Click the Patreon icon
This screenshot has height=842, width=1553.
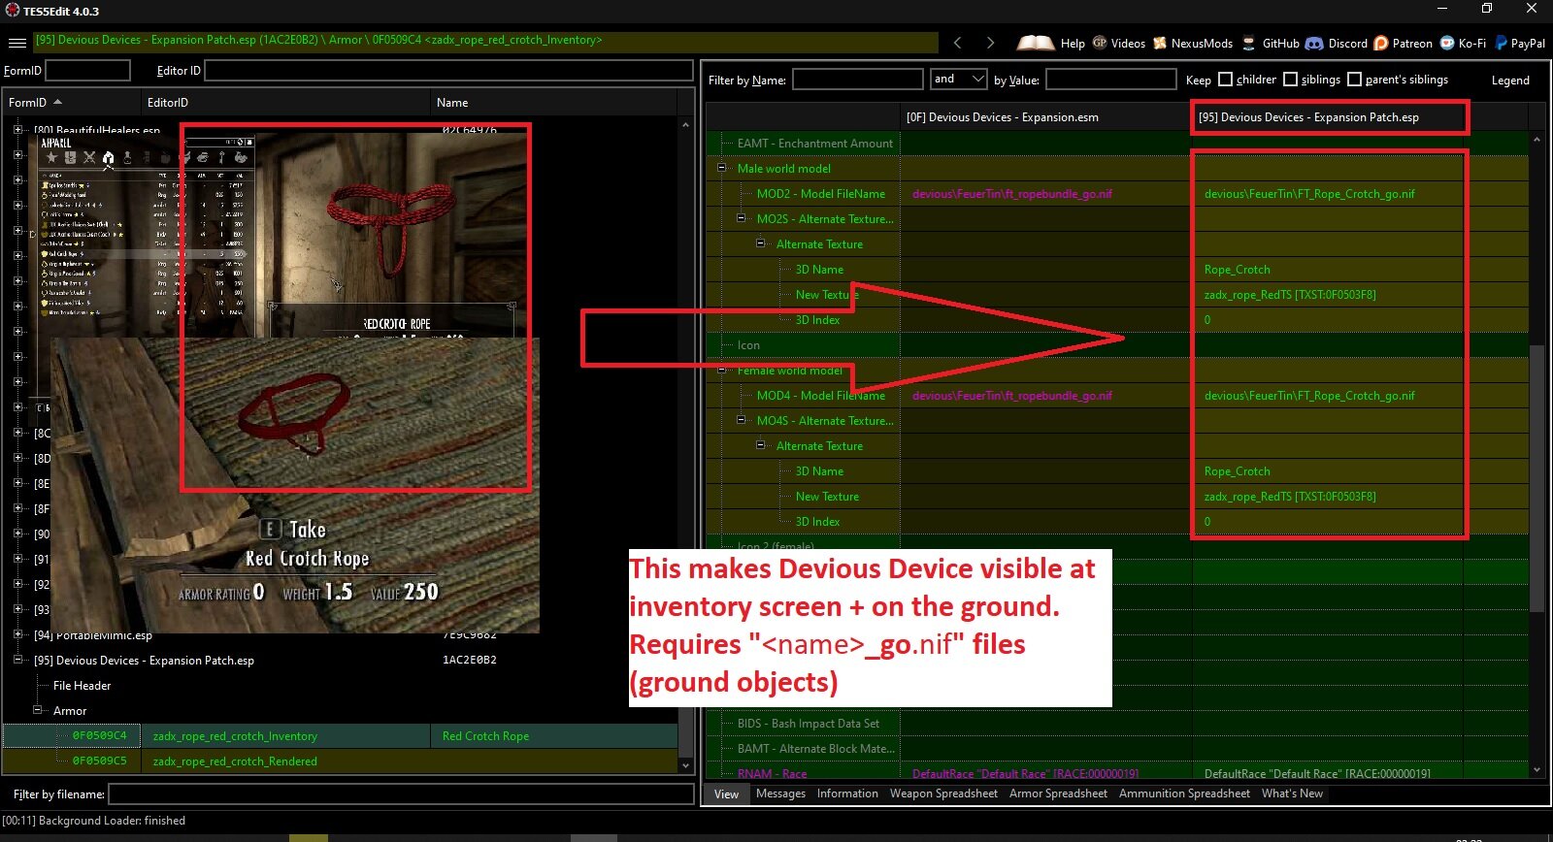pyautogui.click(x=1380, y=43)
